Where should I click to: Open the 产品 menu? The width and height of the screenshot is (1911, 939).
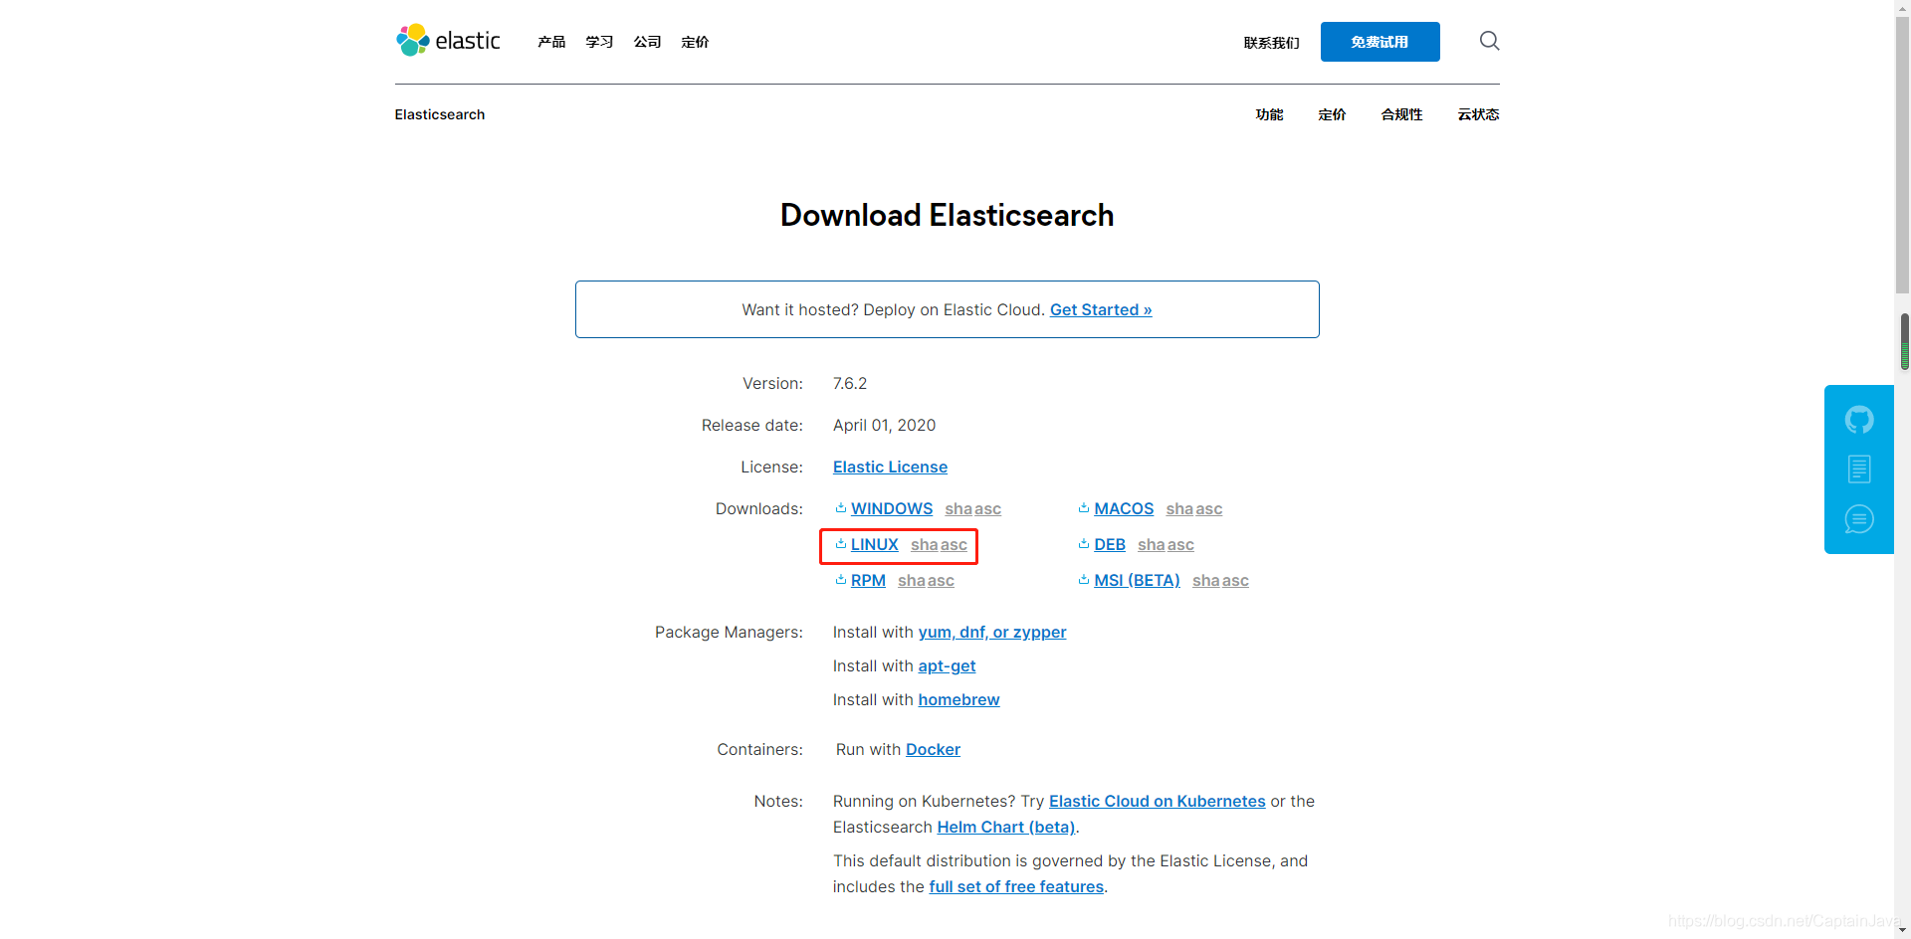pos(551,42)
